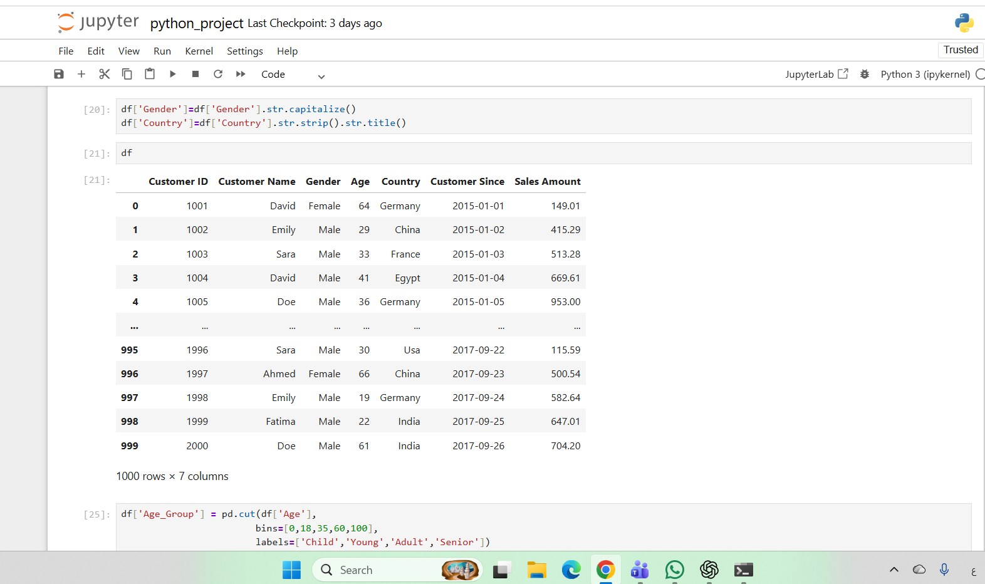Open the Kernel menu
The image size is (985, 584).
(x=199, y=51)
